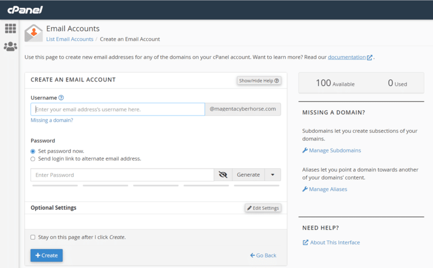Viewport: 433px width, 268px height.
Task: Click the Create an Email Account breadcrumb
Action: [x=130, y=39]
